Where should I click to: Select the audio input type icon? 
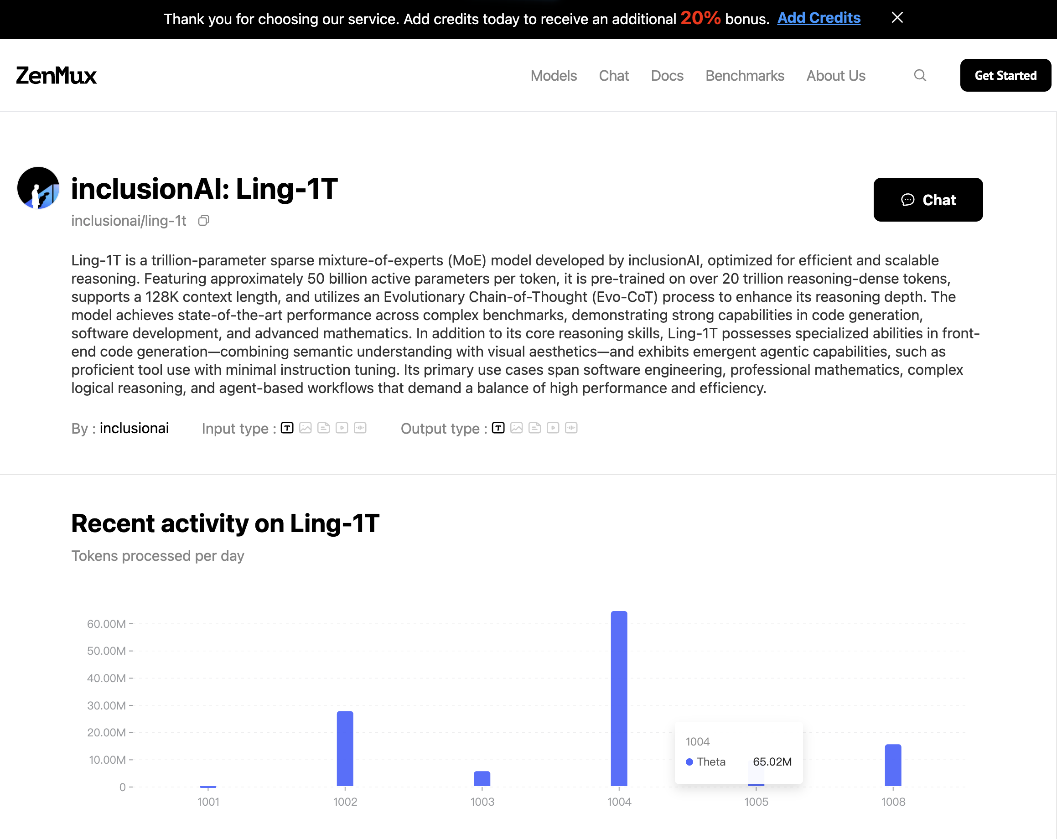coord(360,428)
